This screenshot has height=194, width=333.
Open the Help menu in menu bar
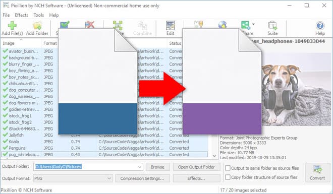click(54, 15)
